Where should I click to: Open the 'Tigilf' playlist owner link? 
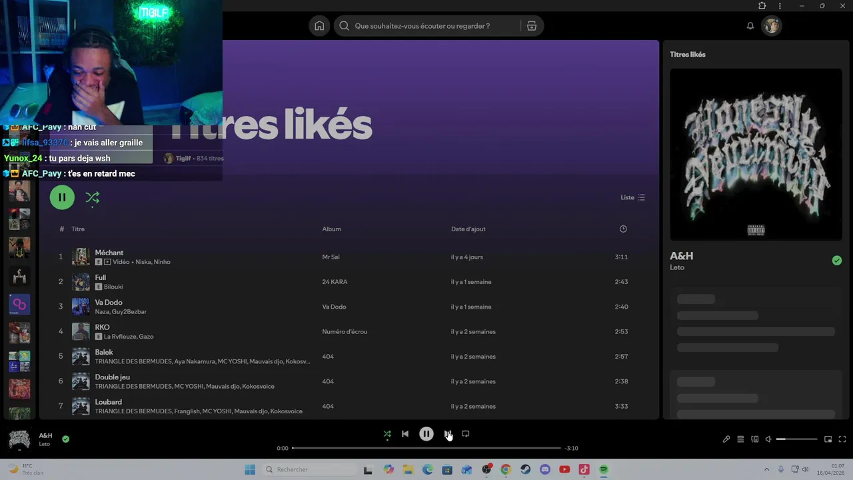pos(183,159)
